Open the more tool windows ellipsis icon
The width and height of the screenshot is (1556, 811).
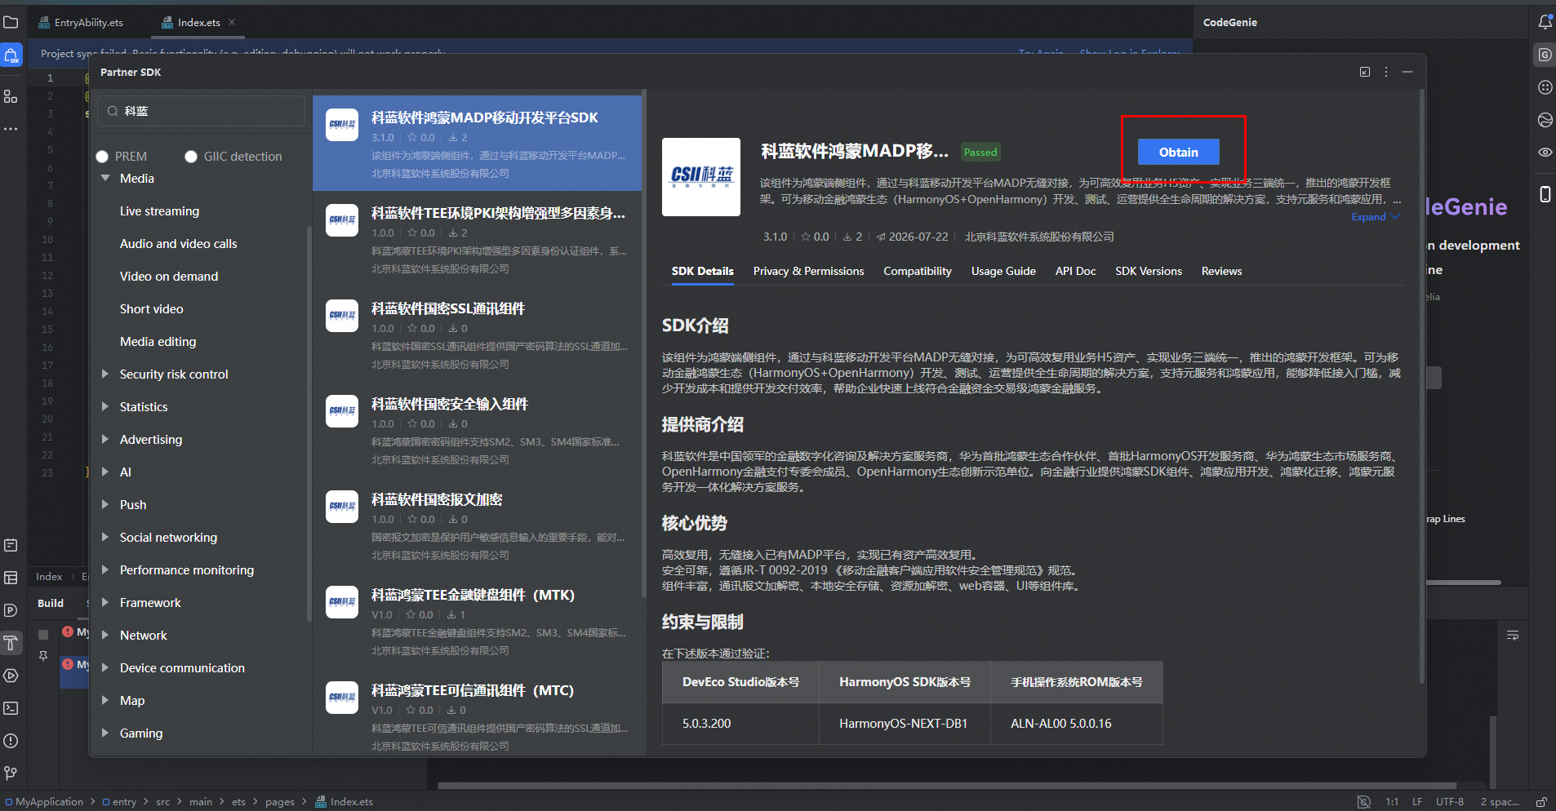[x=11, y=129]
